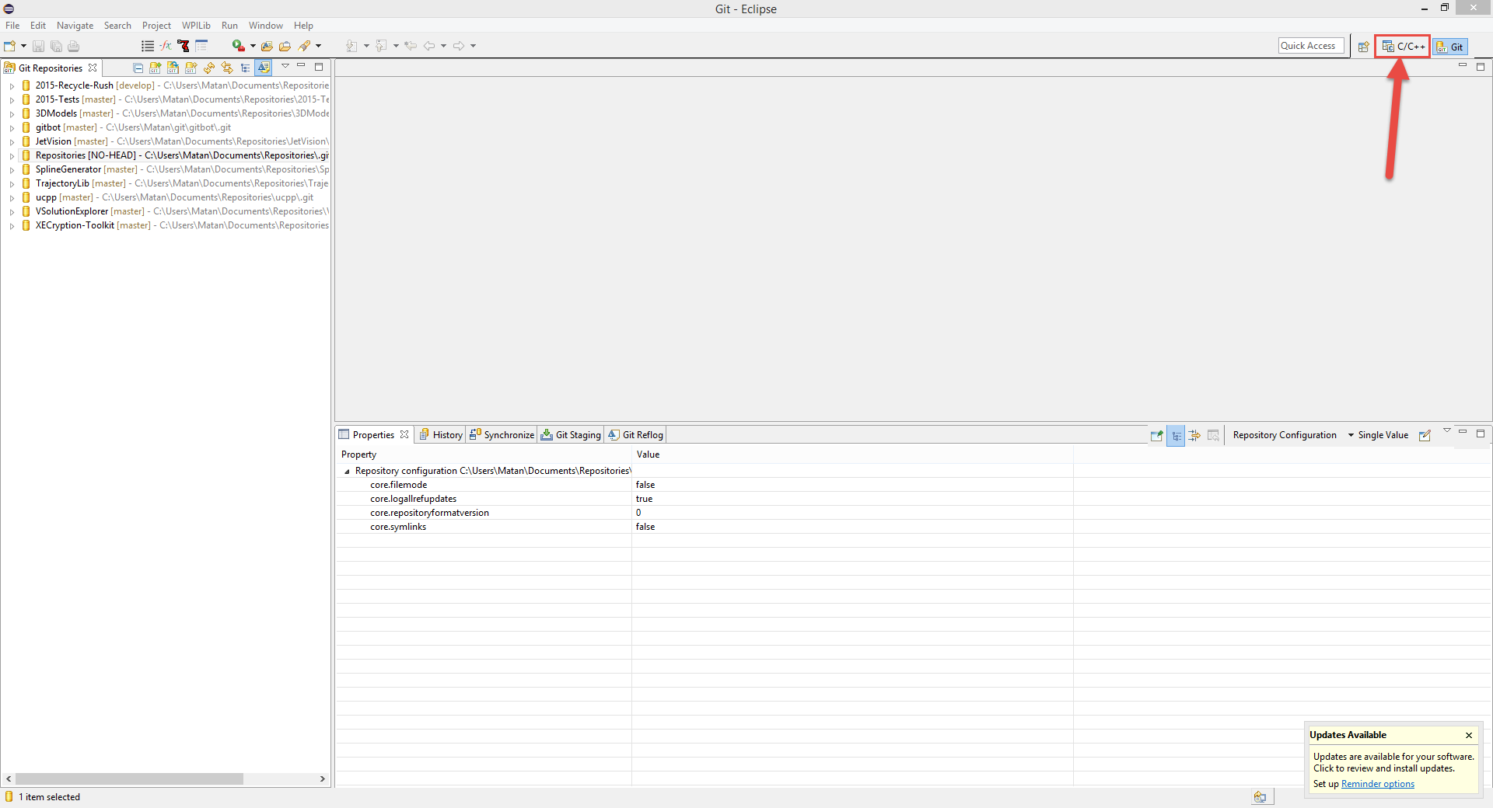This screenshot has height=808, width=1493.
Task: Click the New wizard icon in main toolbar
Action: point(10,46)
